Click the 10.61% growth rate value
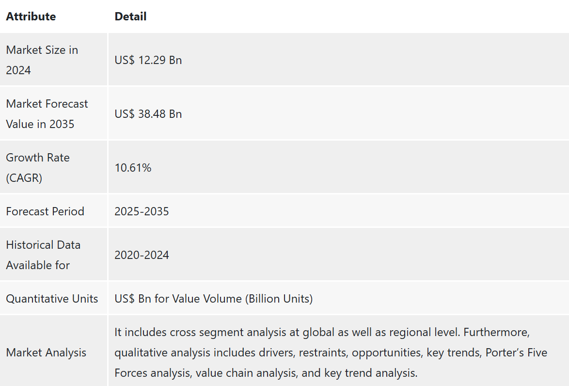This screenshot has height=386, width=569. tap(133, 167)
